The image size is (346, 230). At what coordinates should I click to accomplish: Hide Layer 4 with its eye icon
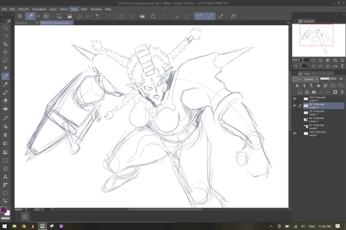pos(295,99)
